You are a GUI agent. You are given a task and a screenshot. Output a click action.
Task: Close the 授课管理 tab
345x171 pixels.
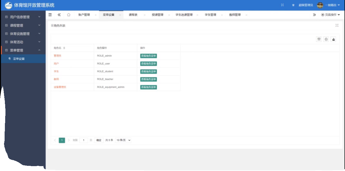coord(169,15)
